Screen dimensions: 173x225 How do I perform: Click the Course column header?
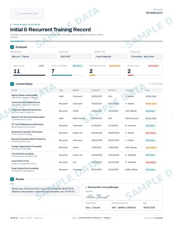click(x=15, y=90)
